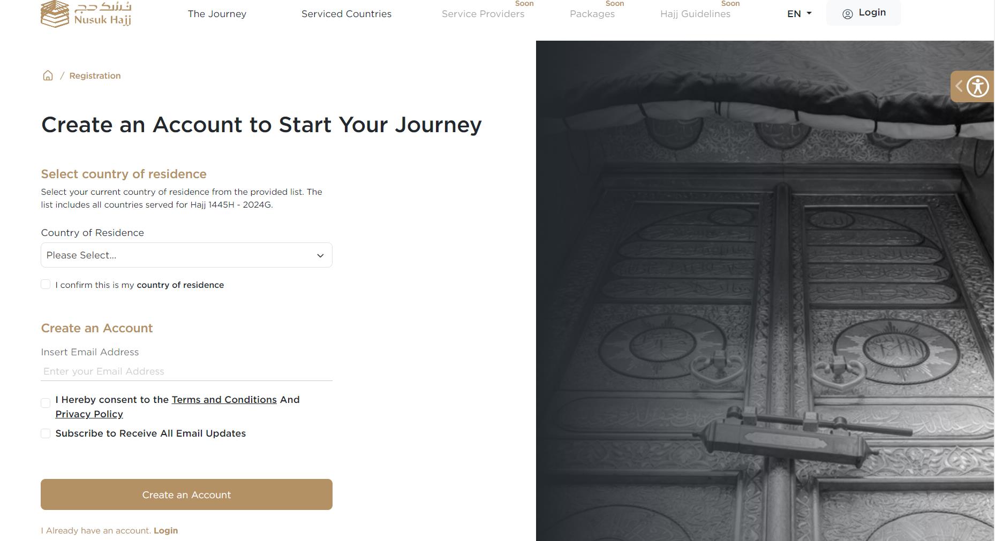Click the chevron in Country of Residence
The height and width of the screenshot is (541, 995).
[320, 255]
